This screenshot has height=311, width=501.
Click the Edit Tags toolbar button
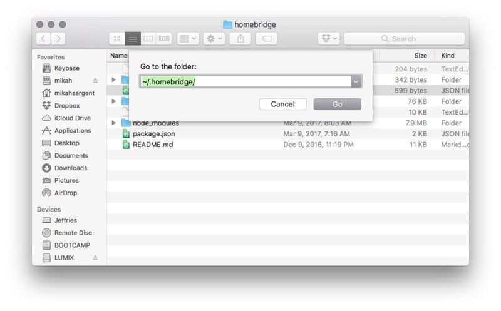click(266, 39)
